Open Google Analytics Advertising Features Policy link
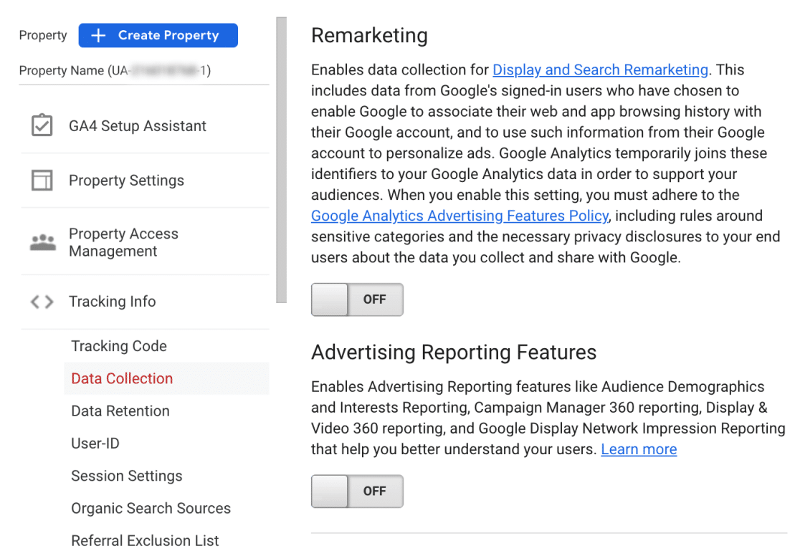Screen dimensions: 800x556 pos(459,216)
